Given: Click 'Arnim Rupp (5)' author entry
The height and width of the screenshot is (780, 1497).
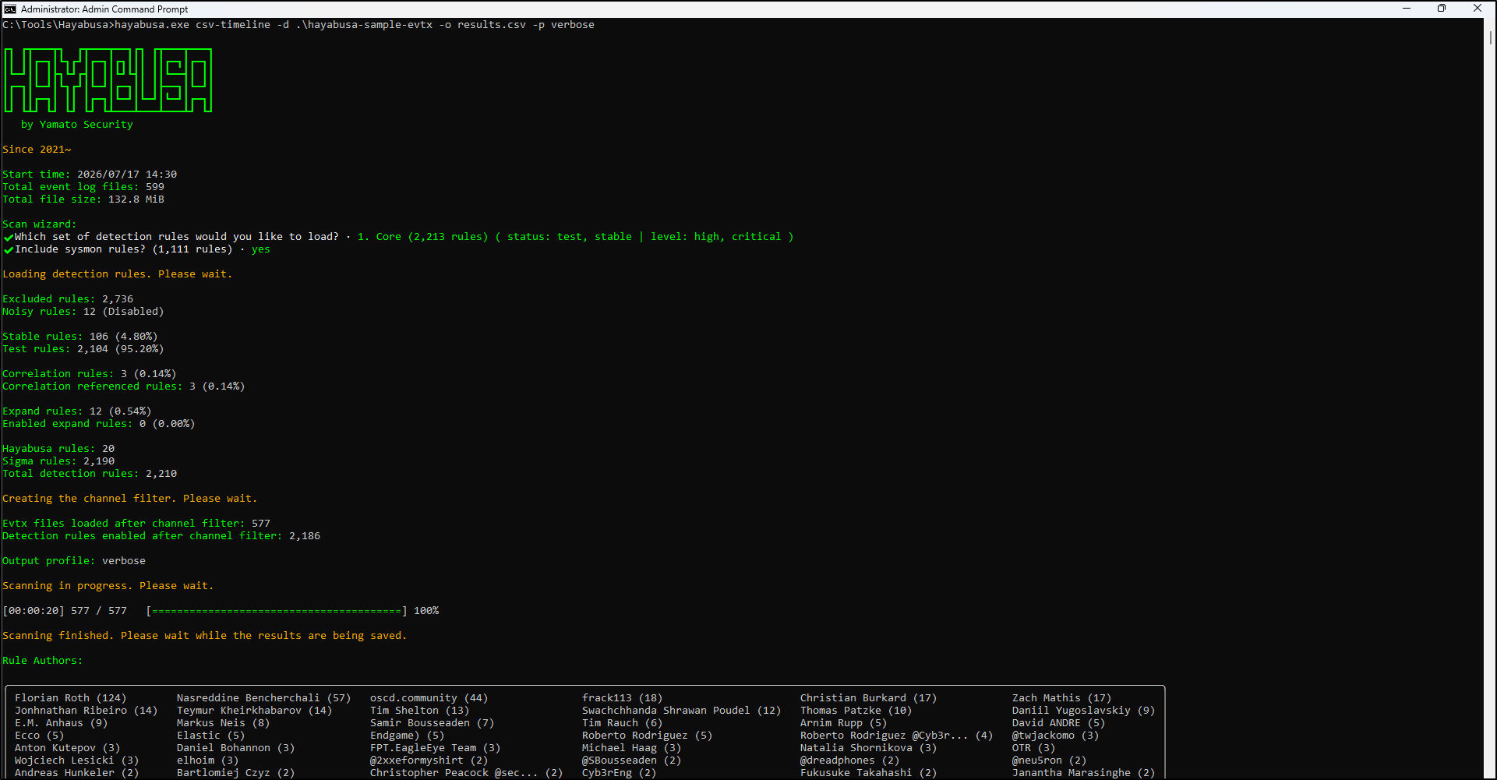Looking at the screenshot, I should [844, 723].
